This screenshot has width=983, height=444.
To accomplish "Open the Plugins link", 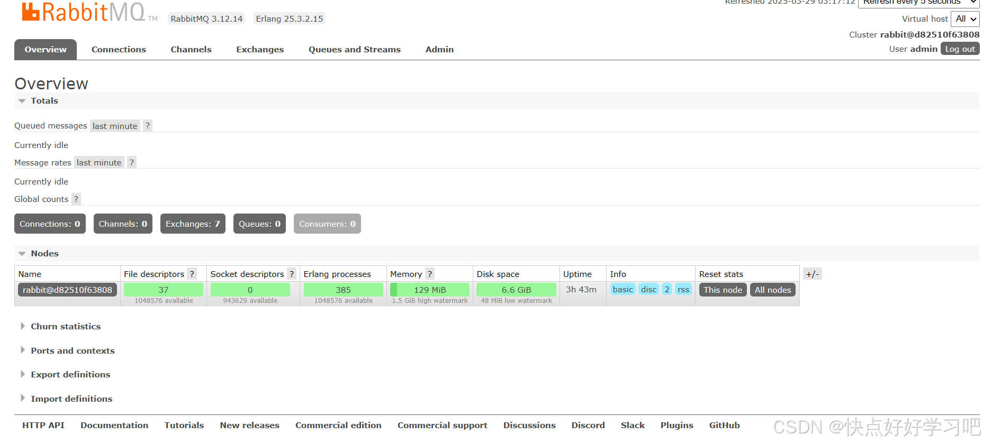I will point(677,425).
